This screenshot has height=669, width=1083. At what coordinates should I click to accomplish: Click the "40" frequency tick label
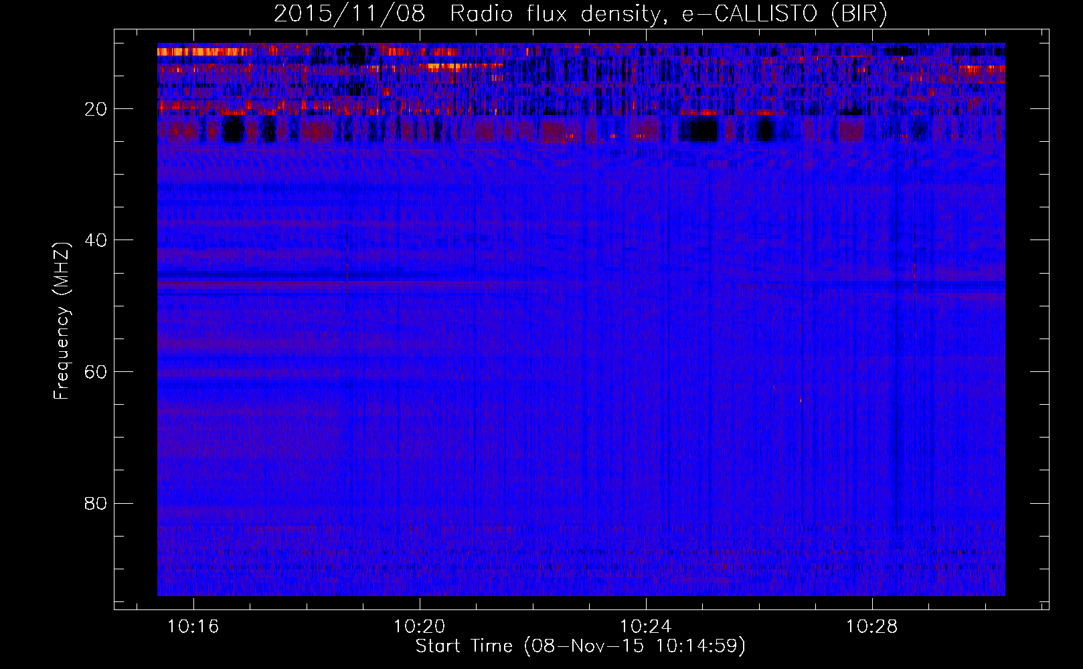point(96,240)
